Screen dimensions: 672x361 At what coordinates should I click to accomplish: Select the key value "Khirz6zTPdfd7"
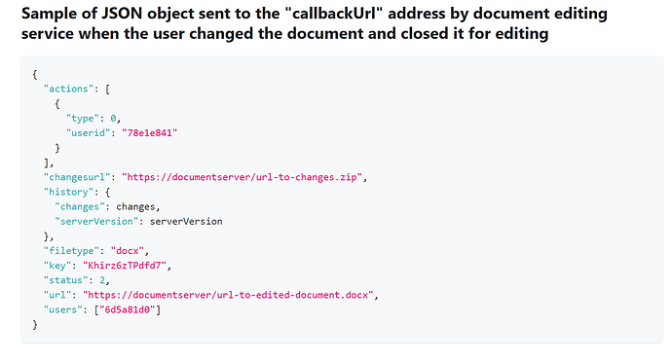125,266
